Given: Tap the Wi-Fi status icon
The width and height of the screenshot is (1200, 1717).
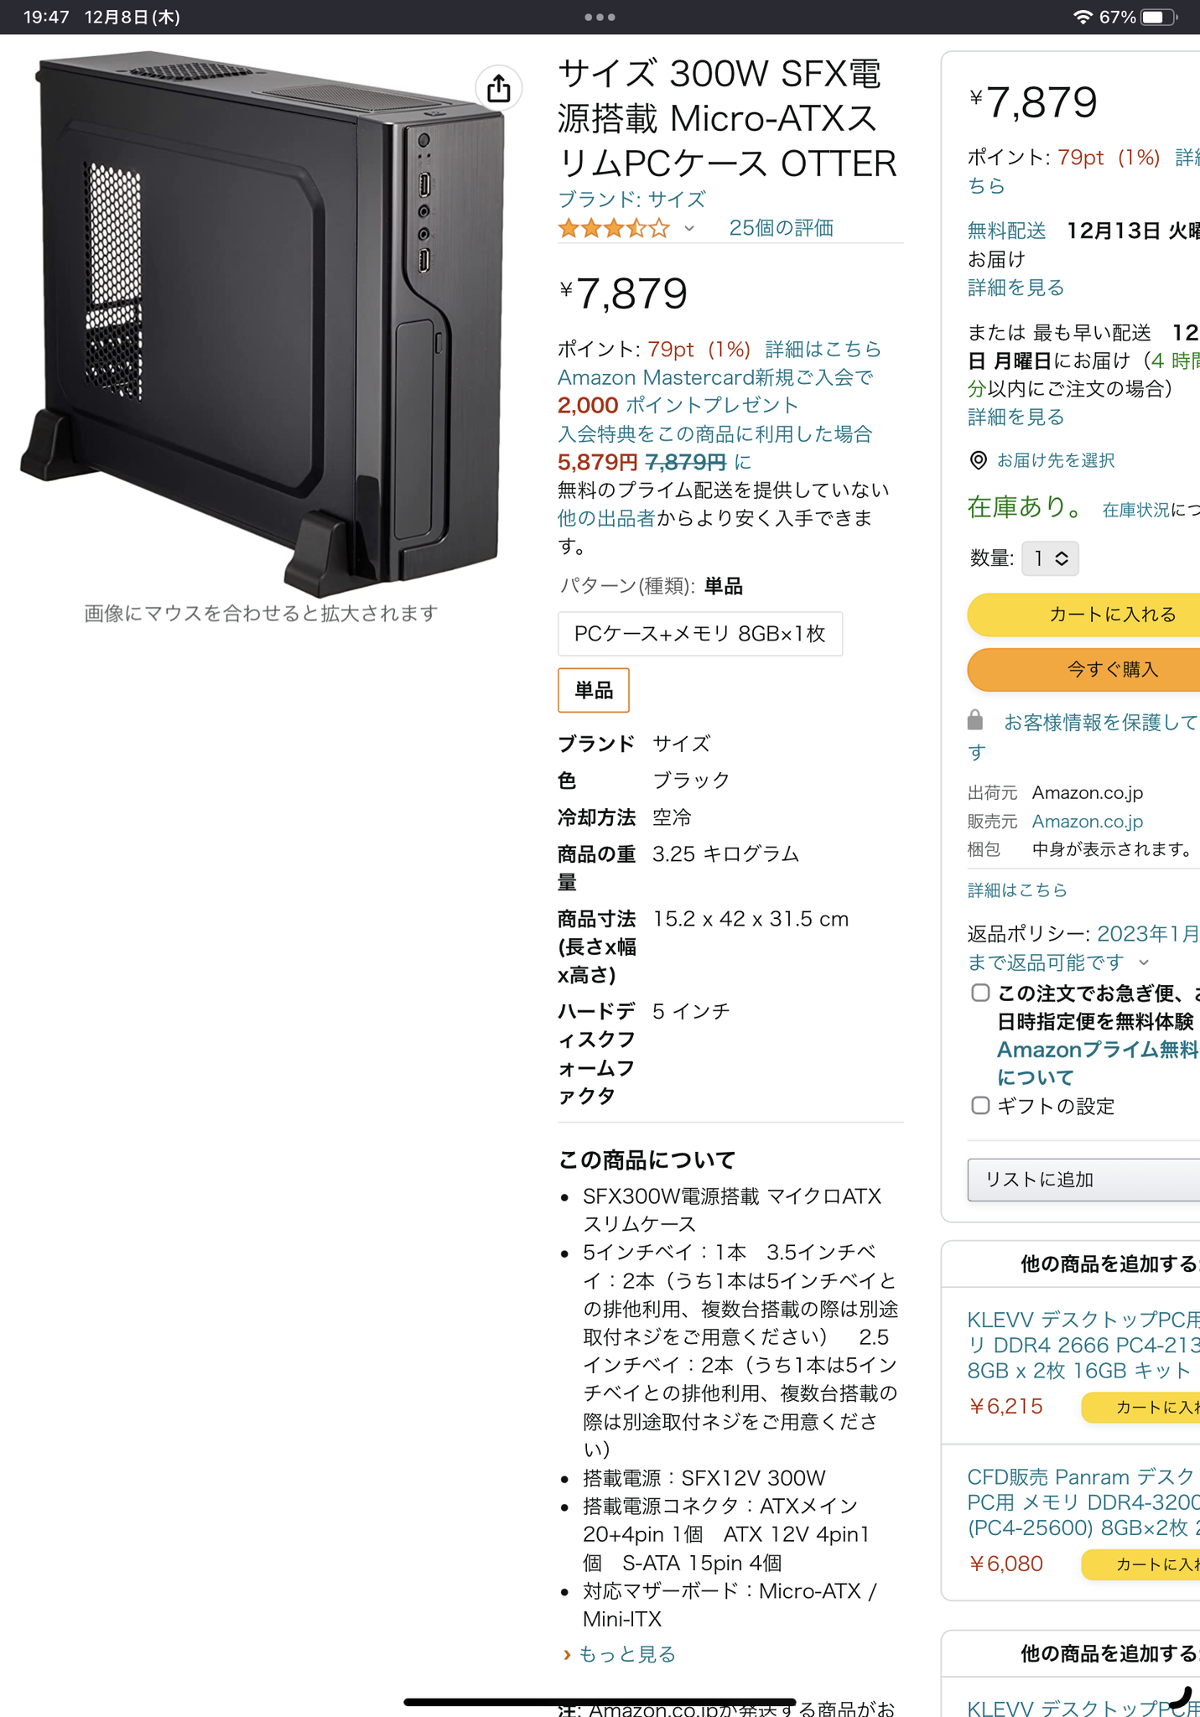Looking at the screenshot, I should point(1083,18).
